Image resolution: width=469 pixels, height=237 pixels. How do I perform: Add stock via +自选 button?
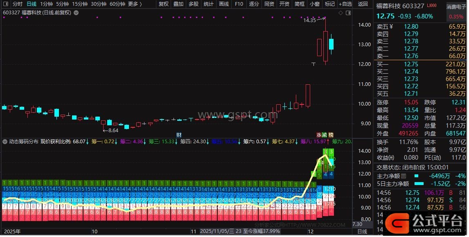[345, 4]
